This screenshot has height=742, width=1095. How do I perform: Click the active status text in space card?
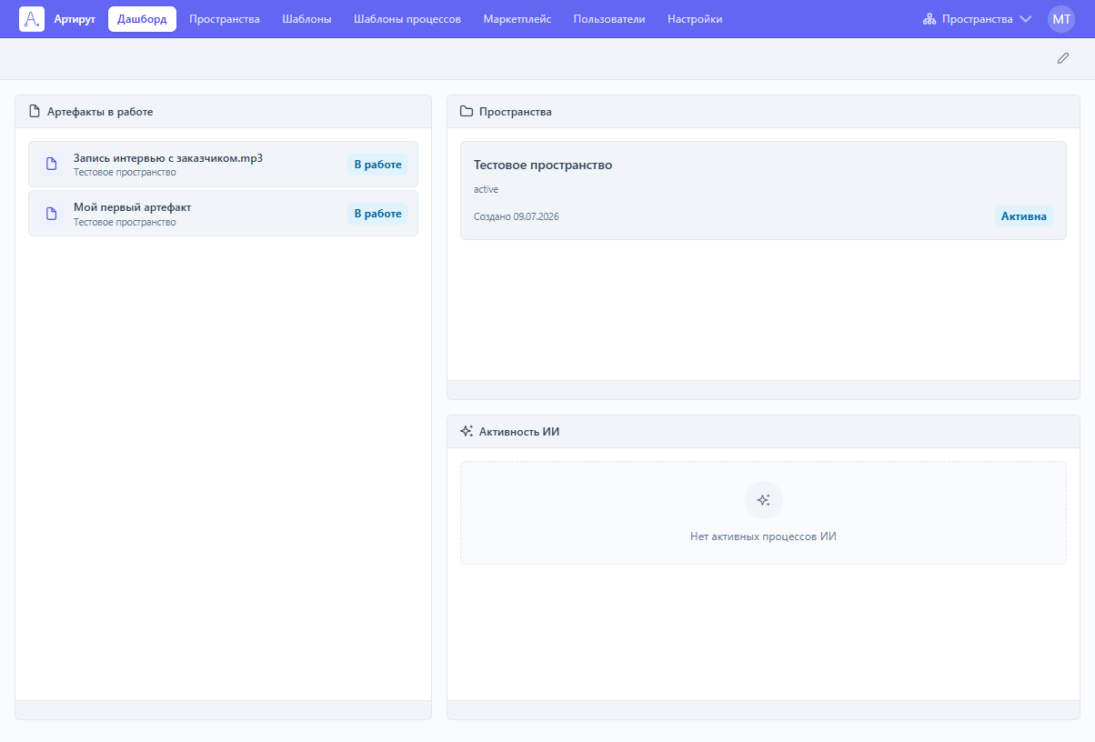pyautogui.click(x=486, y=189)
